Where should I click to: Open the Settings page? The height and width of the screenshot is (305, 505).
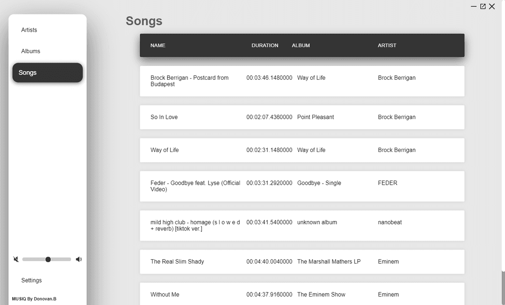click(x=31, y=280)
